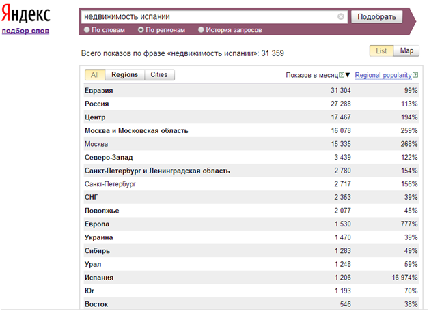Switch to the Cities tab
Image resolution: width=429 pixels, height=311 pixels.
159,75
